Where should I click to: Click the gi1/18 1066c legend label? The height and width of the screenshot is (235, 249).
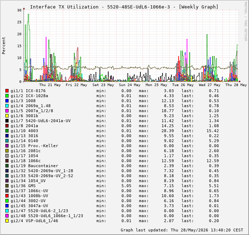pos(26,161)
